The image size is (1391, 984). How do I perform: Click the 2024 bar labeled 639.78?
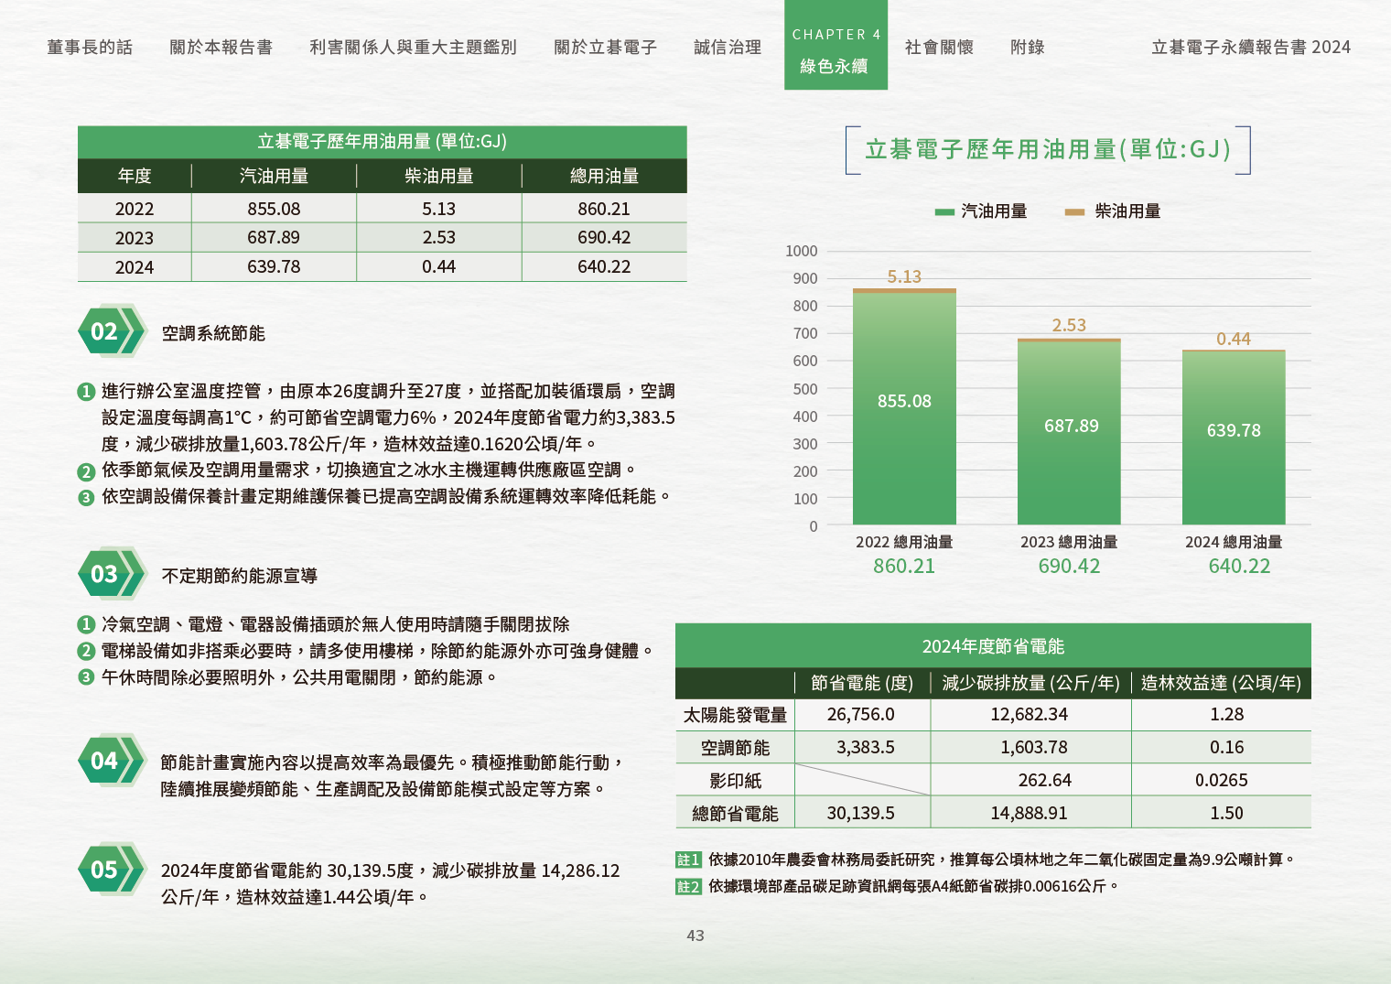pos(1234,436)
